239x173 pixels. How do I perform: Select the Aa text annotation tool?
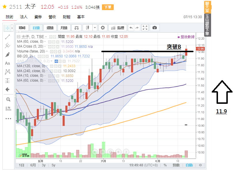click(x=7, y=63)
